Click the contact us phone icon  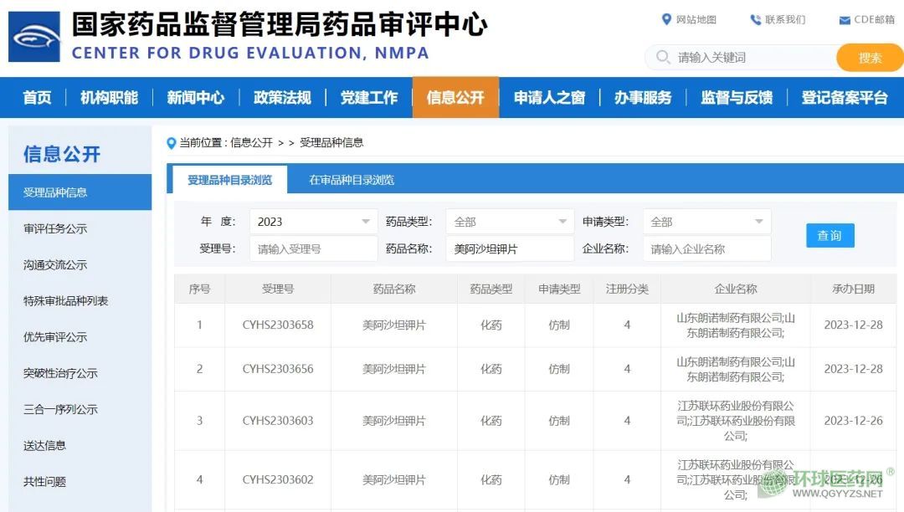point(756,19)
